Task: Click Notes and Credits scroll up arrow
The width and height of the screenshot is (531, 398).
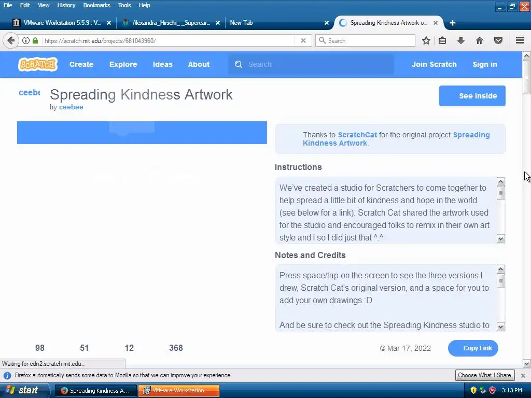Action: pos(501,269)
